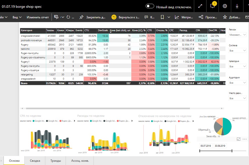The image size is (249, 165).
Task: Expand the Регион dropdown
Action: [x=237, y=35]
